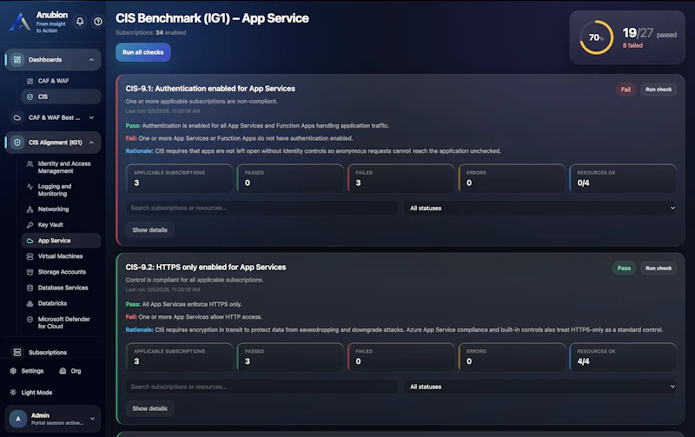Click the Admin avatar circle

(18, 419)
